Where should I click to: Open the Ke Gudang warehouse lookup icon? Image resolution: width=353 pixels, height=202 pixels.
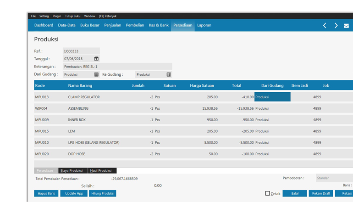point(169,74)
